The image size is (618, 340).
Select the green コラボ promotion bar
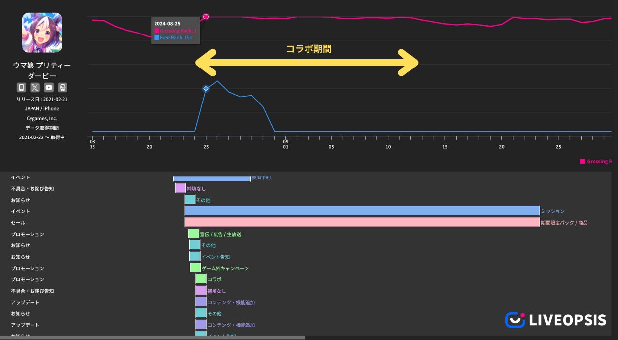pos(201,279)
